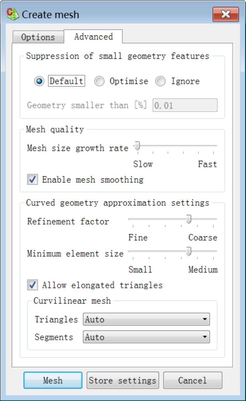Screen dimensions: 246x401
Task: Select the Ignore radio button
Action: (160, 81)
